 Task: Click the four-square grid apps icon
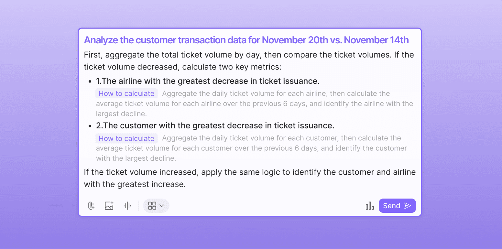(x=152, y=206)
